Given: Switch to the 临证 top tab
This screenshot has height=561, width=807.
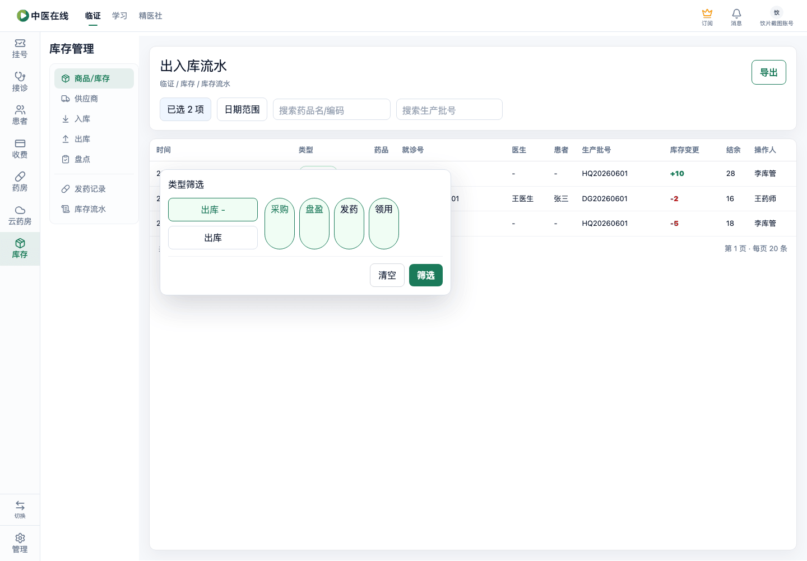Looking at the screenshot, I should pos(93,16).
